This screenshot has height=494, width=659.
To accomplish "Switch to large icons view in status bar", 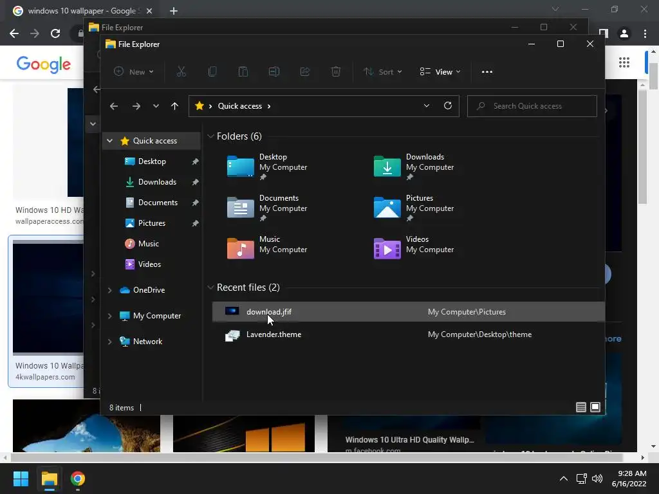I will coord(595,407).
